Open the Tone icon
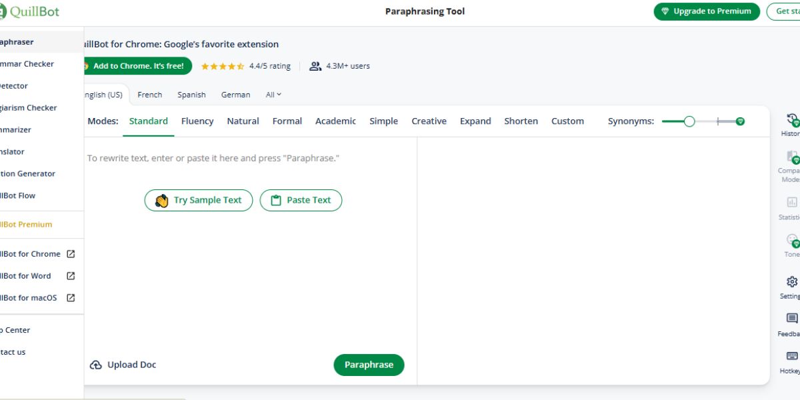The height and width of the screenshot is (400, 800). (x=793, y=240)
